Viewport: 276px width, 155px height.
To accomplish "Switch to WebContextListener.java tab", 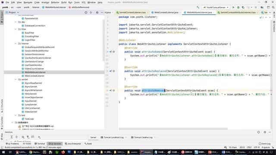I will click(x=166, y=12).
